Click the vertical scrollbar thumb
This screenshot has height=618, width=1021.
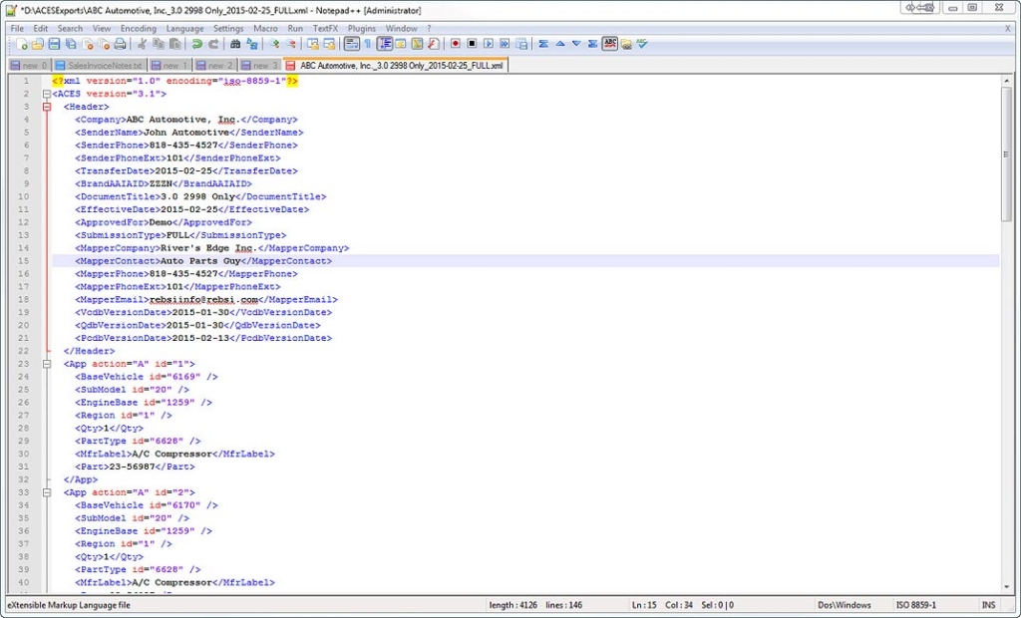tap(1007, 154)
